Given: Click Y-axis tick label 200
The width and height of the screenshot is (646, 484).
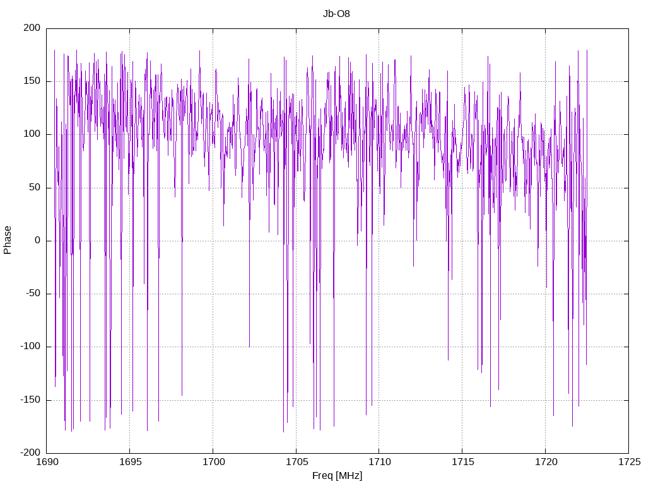Looking at the screenshot, I should pyautogui.click(x=32, y=28).
